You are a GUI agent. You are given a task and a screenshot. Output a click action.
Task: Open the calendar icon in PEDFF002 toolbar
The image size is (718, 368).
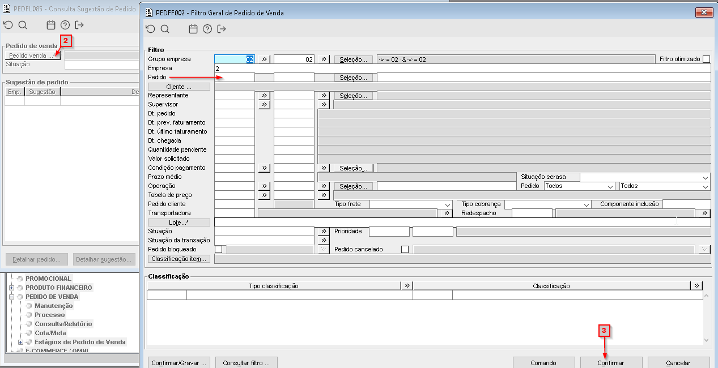pyautogui.click(x=193, y=29)
